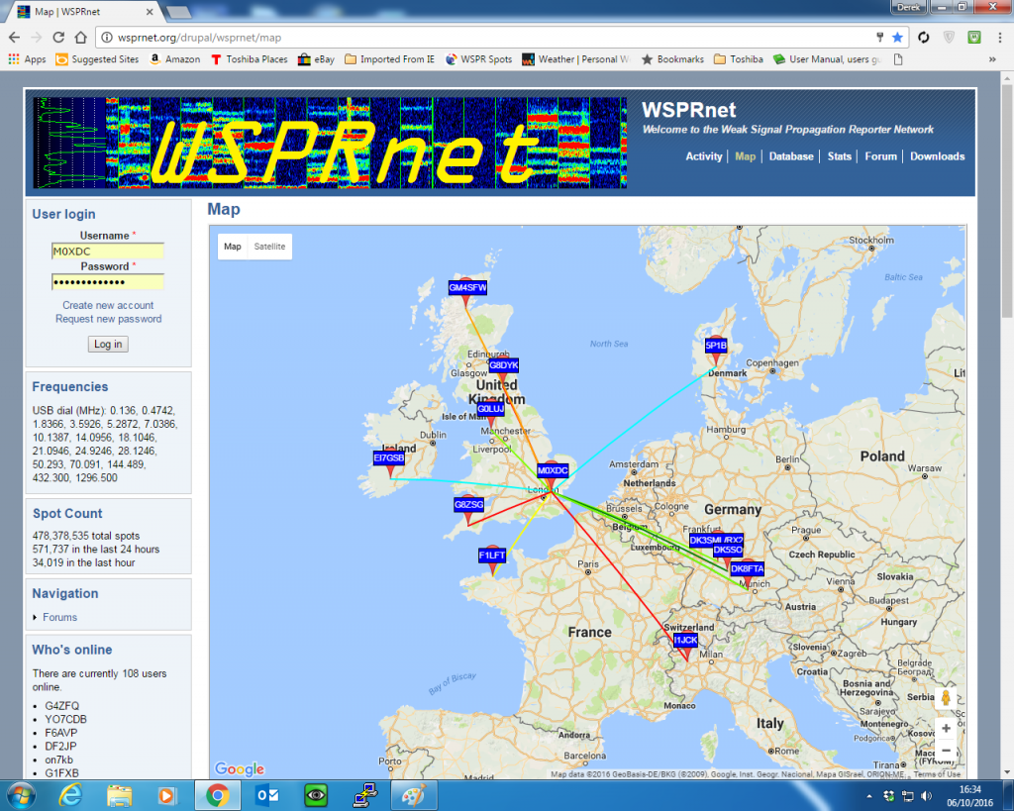
Task: Click the browser back arrow
Action: (x=14, y=38)
